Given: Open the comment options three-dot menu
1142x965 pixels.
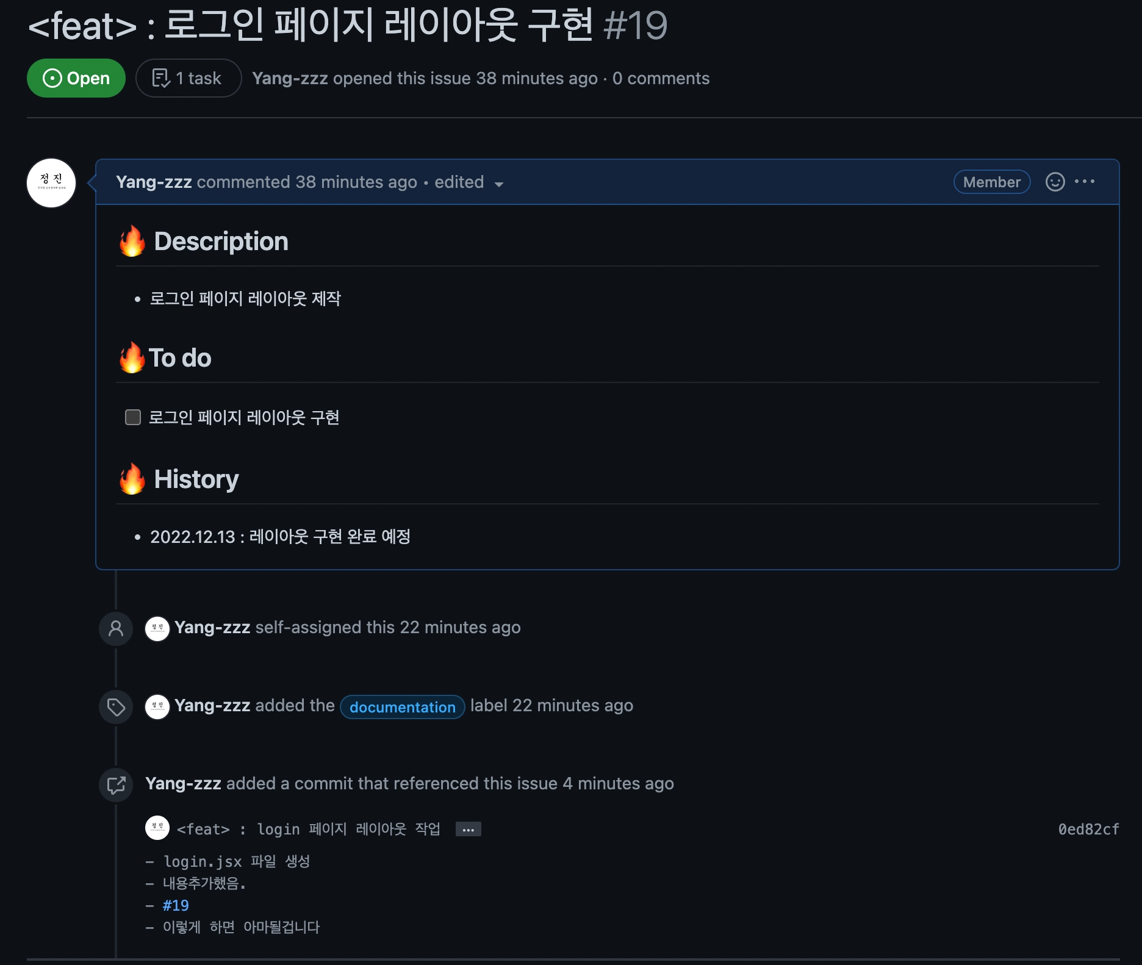Looking at the screenshot, I should pos(1085,182).
